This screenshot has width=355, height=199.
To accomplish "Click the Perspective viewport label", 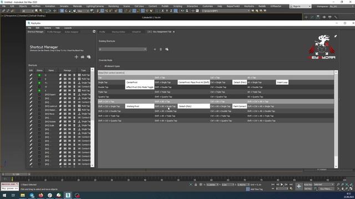I will click(11, 16).
